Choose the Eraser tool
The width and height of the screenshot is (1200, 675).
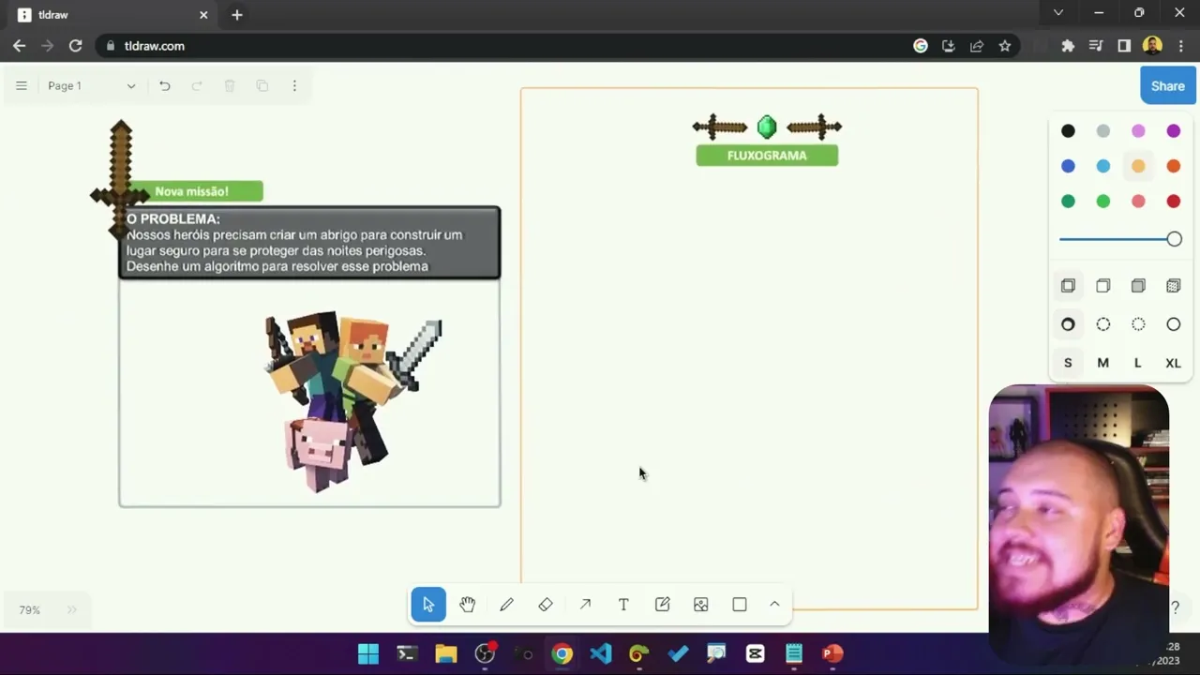click(546, 605)
